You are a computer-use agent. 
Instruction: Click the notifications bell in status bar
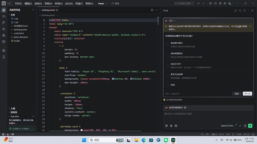point(253,134)
